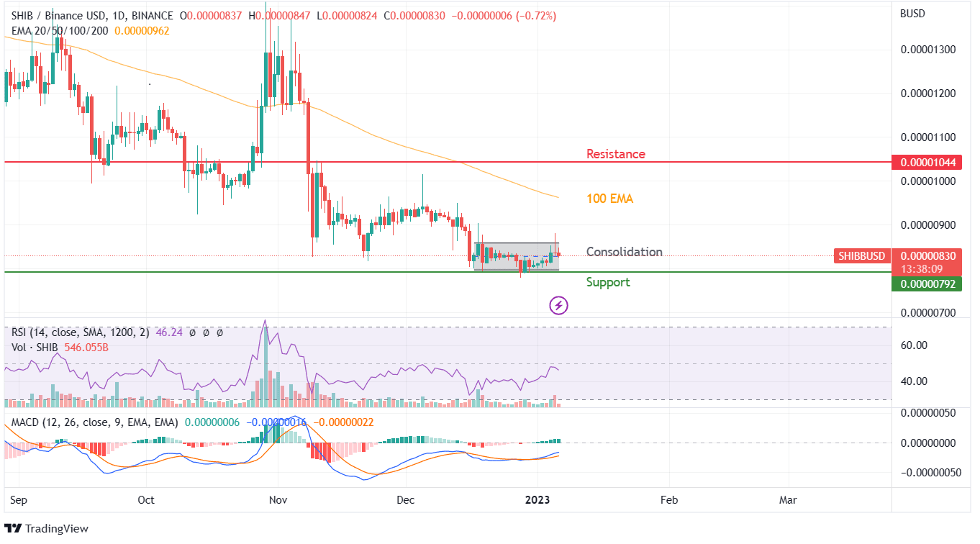Click the red 0.00001044 resistance price tag
Screen dimensions: 980x544
927,163
